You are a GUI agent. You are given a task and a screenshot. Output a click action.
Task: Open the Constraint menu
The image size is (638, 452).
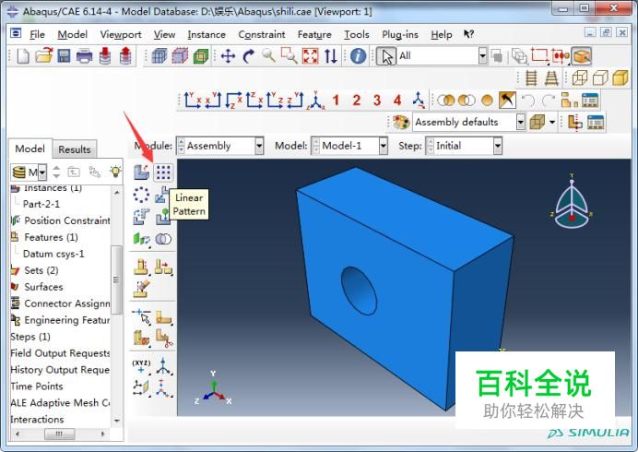pyautogui.click(x=261, y=35)
